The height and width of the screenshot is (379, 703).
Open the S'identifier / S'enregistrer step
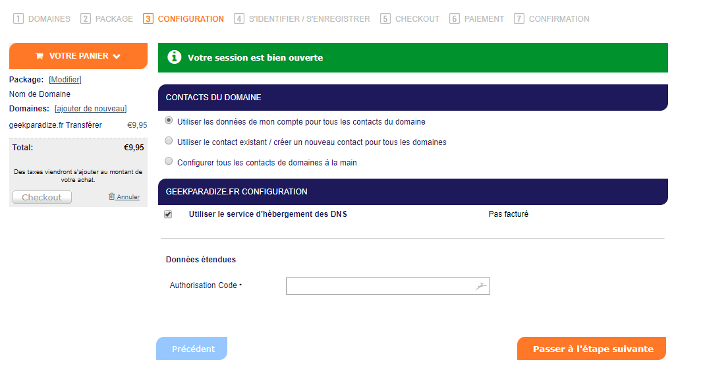pyautogui.click(x=302, y=19)
